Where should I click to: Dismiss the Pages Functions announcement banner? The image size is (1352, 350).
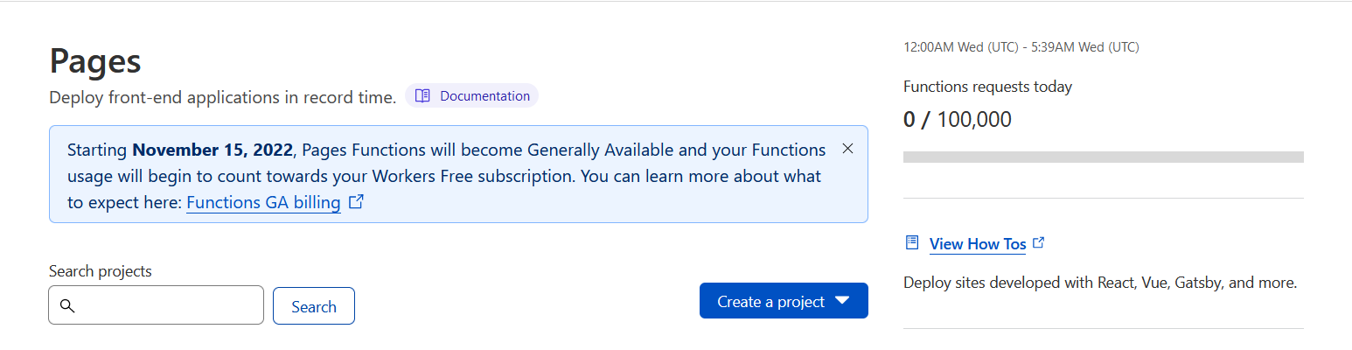847,149
